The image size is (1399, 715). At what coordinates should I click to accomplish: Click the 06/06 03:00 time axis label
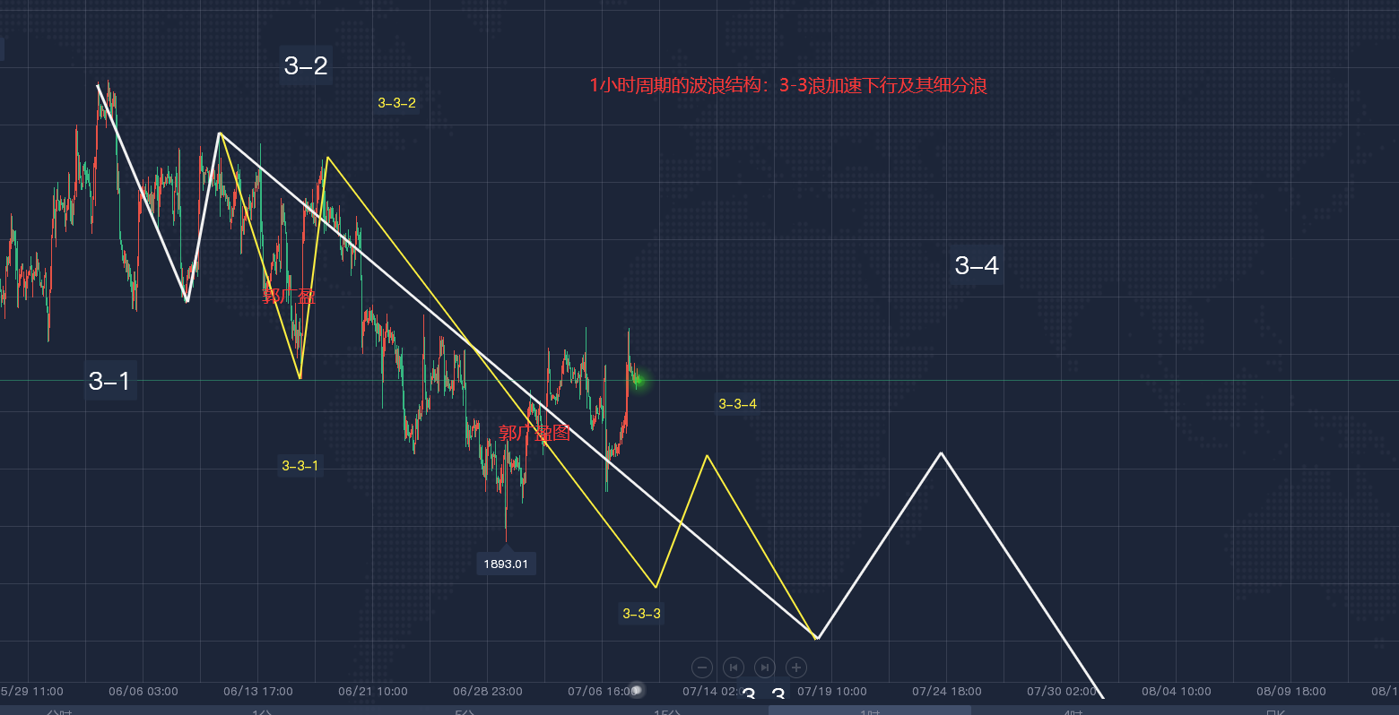pyautogui.click(x=143, y=691)
